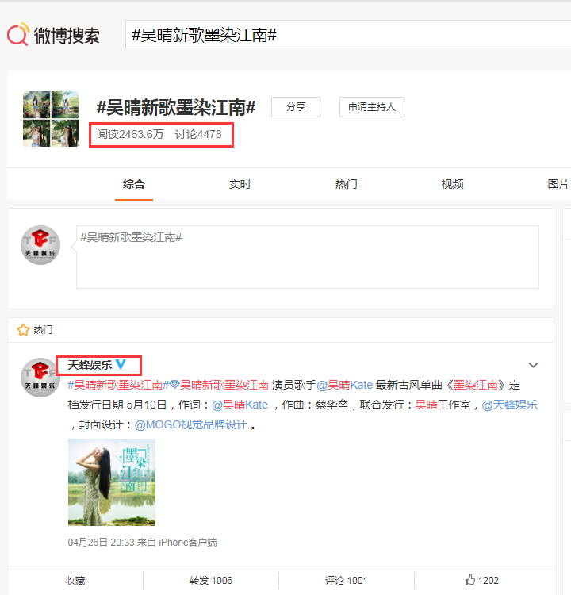Image resolution: width=571 pixels, height=595 pixels.
Task: Click the 天蜂娱乐 avatar beside compose box
Action: click(40, 245)
